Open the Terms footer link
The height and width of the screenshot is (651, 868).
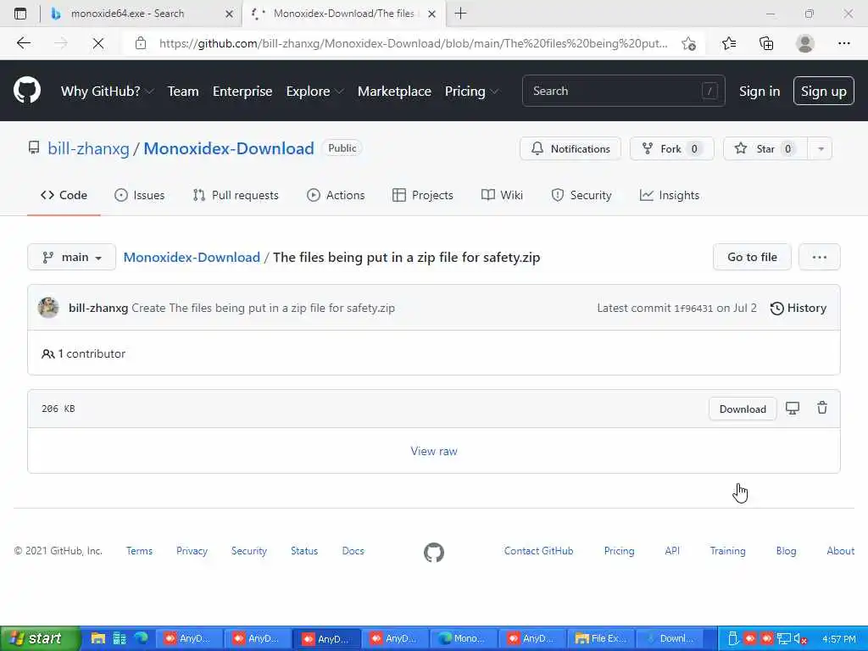[139, 551]
